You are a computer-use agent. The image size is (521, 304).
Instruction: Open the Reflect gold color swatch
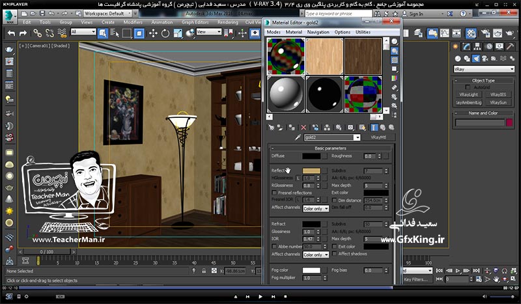(x=311, y=171)
